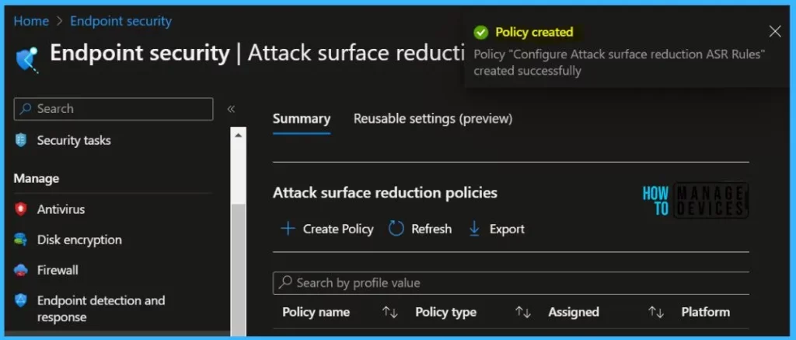Image resolution: width=796 pixels, height=340 pixels.
Task: Open the Security tasks sidebar item
Action: 74,140
